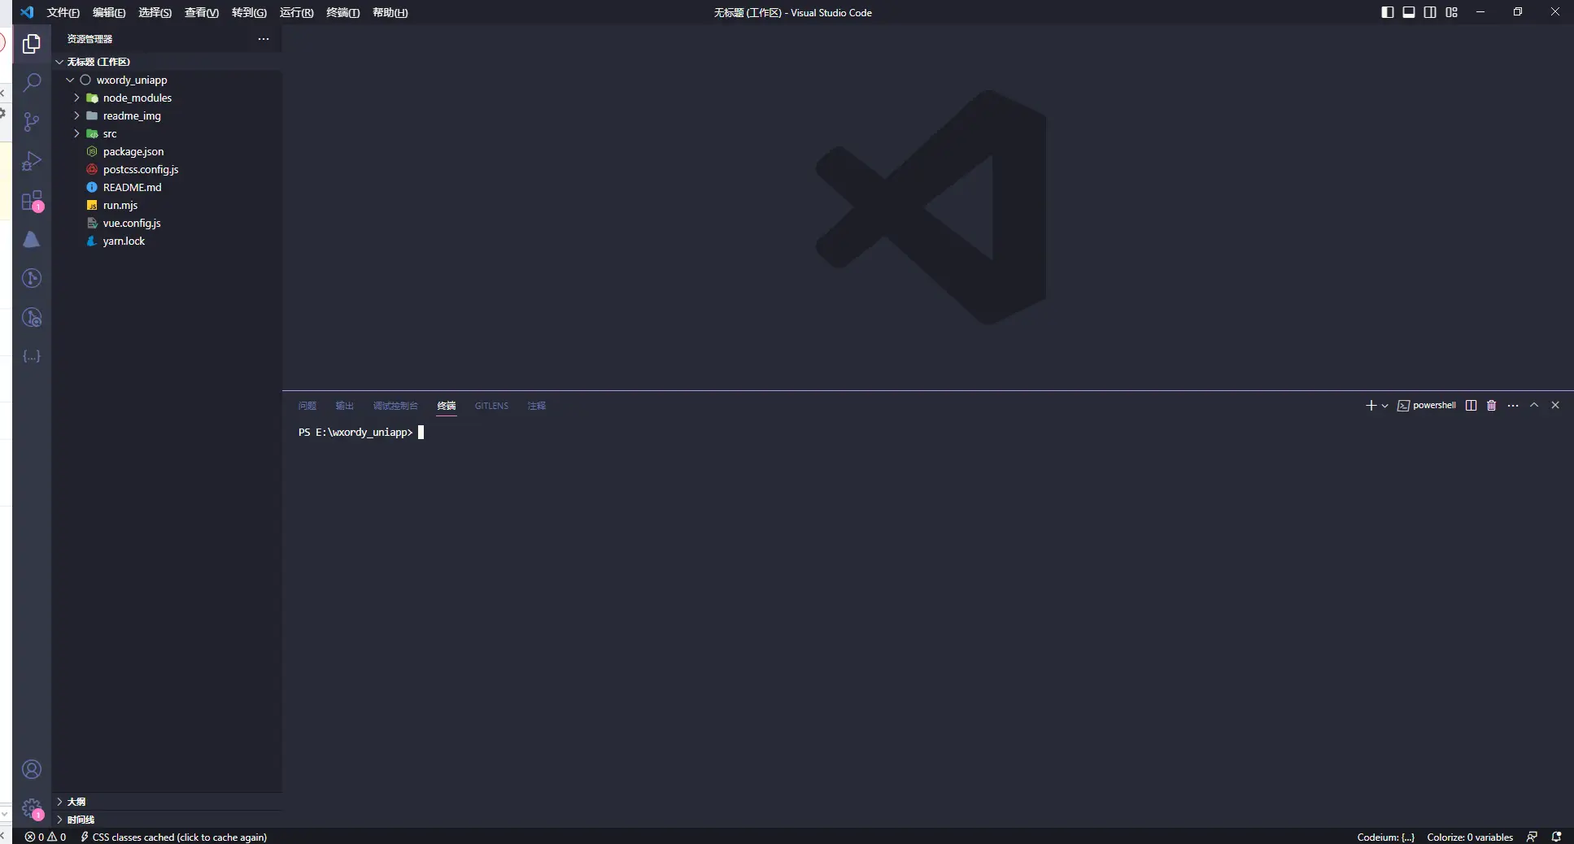Kill terminal with trash icon

click(x=1491, y=405)
